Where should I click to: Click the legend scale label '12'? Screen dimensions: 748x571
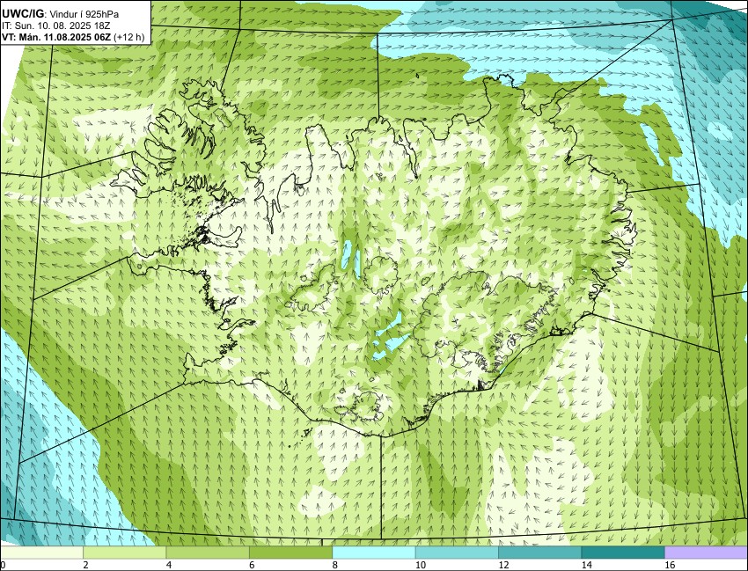point(503,565)
